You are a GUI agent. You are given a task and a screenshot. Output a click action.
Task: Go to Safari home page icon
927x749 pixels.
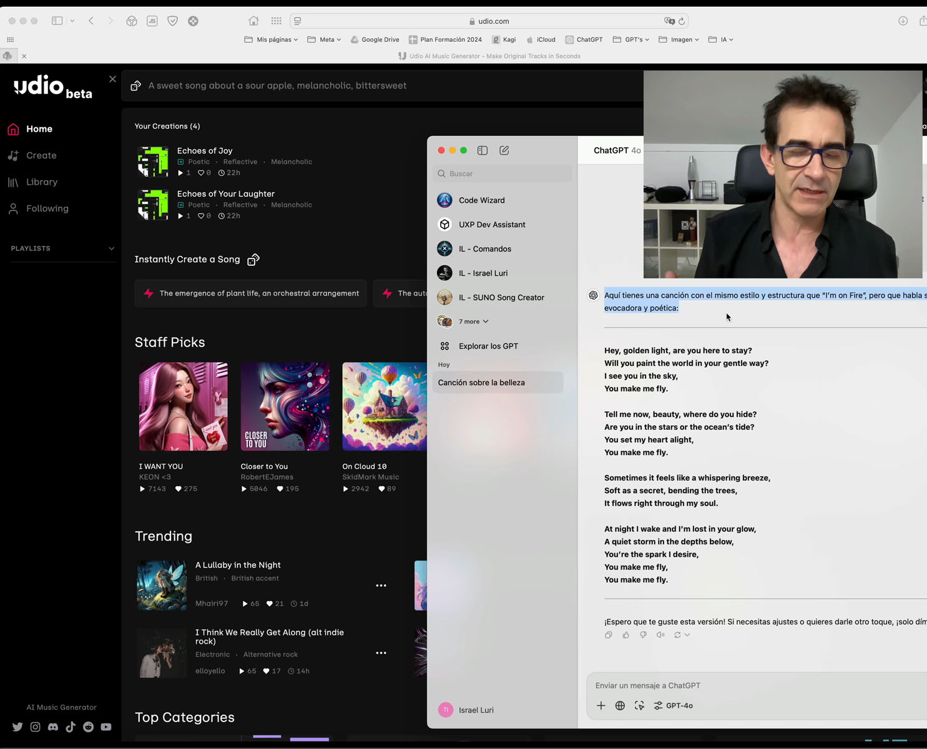[x=253, y=21]
